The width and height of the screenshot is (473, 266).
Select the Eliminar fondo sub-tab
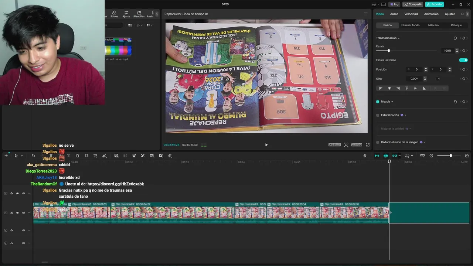pyautogui.click(x=410, y=25)
